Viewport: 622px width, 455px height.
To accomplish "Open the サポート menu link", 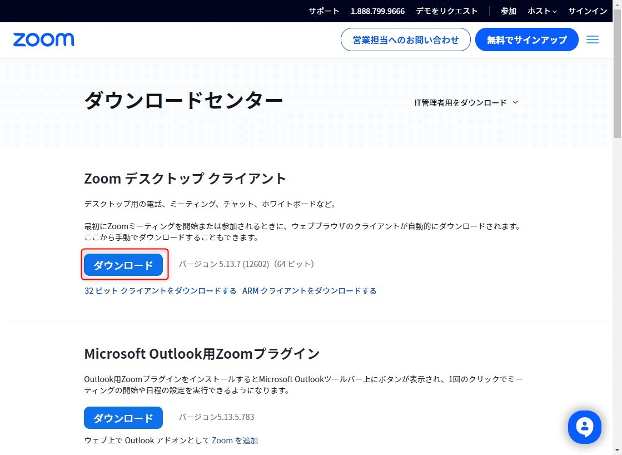I will pyautogui.click(x=324, y=11).
